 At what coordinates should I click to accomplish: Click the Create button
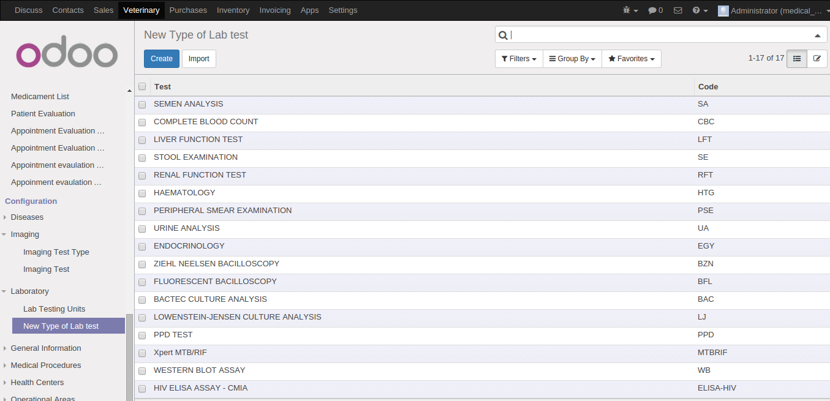click(162, 59)
